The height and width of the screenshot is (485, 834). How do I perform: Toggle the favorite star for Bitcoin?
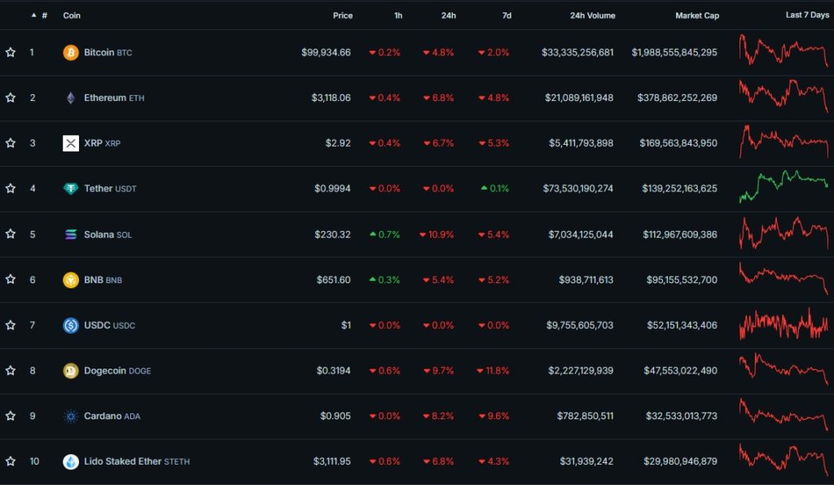click(11, 51)
